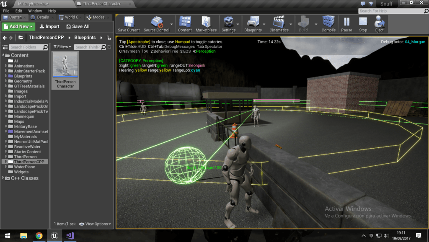
Task: Toggle the sources panel collapse icon
Action: (x=5, y=47)
